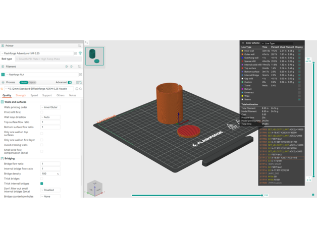The width and height of the screenshot is (317, 238).
Task: Toggle Travel line display checkbox
Action: click(299, 86)
